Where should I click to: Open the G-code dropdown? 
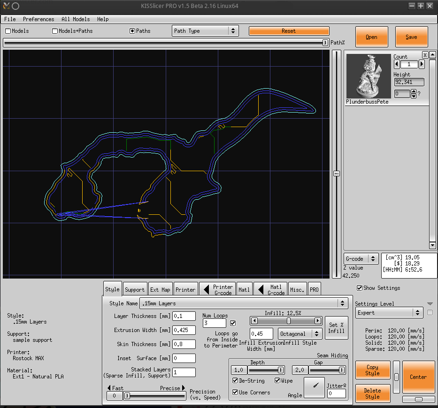pyautogui.click(x=361, y=259)
